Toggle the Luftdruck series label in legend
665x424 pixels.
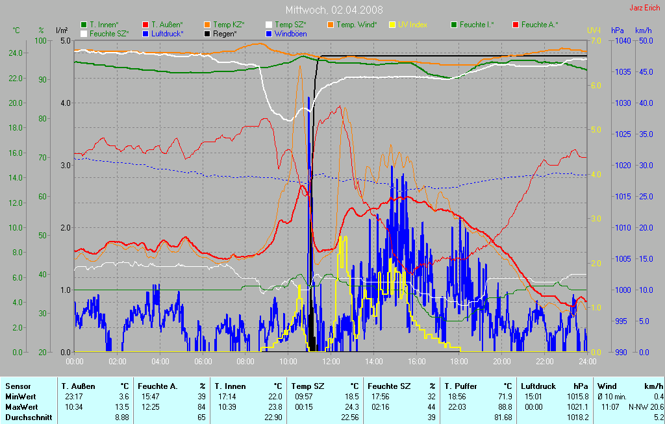click(x=167, y=33)
